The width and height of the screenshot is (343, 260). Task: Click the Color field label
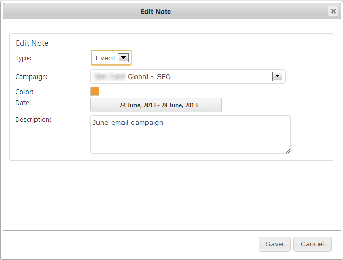24,92
